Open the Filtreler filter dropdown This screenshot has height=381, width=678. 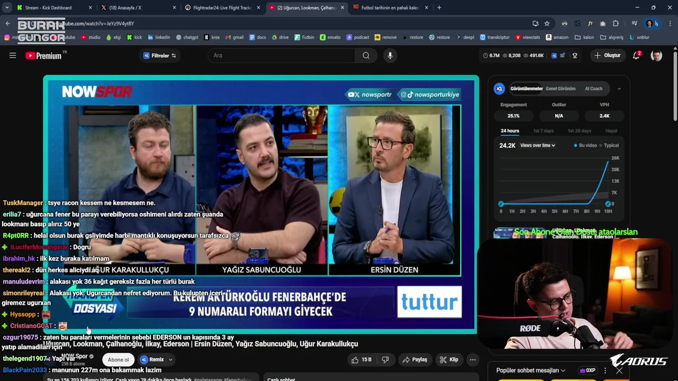point(160,56)
